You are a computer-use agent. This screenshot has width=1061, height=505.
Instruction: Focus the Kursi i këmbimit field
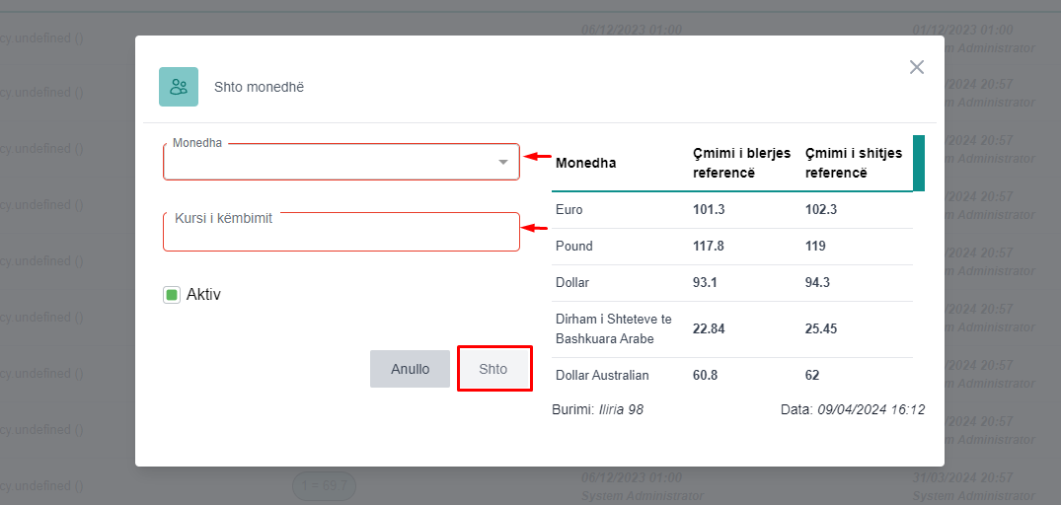point(341,235)
